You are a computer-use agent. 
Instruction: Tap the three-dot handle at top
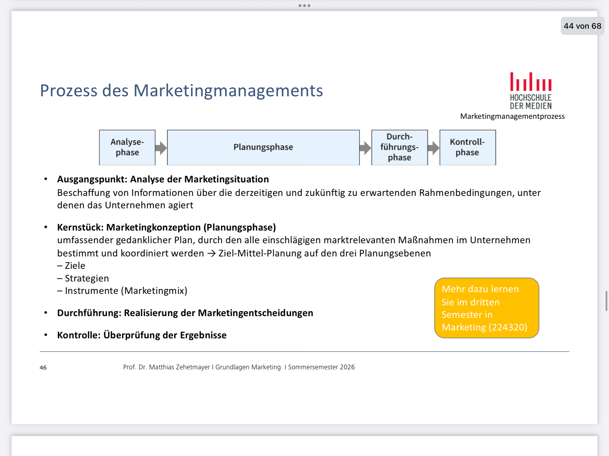coord(304,6)
